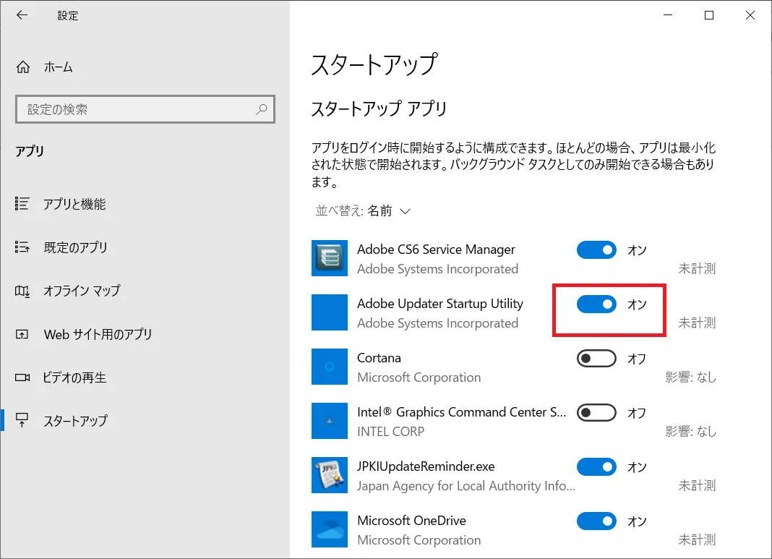The image size is (772, 559).
Task: Select Web サイト用のアプリ in the sidebar
Action: pyautogui.click(x=98, y=334)
